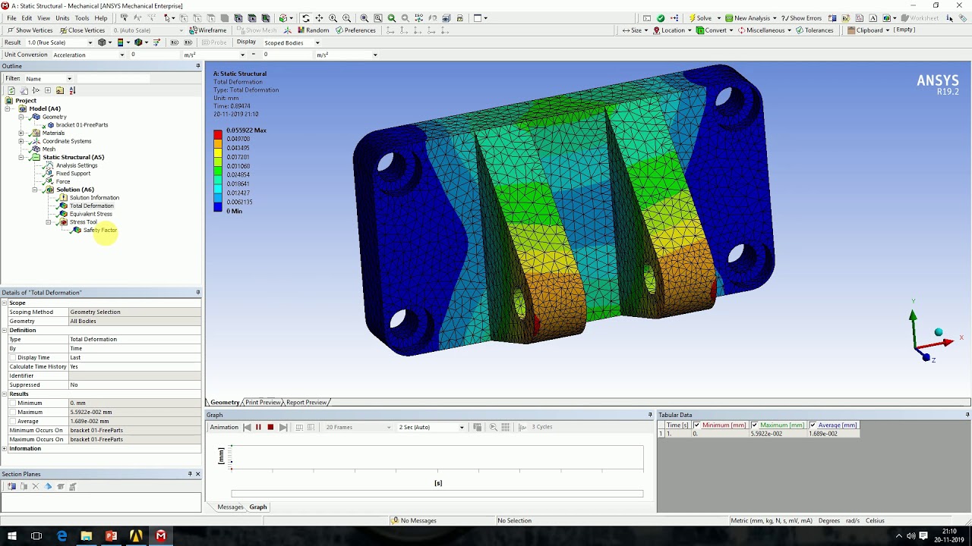Open ANSYS Workbench from the taskbar
Screen dimensions: 972x546
click(x=136, y=536)
